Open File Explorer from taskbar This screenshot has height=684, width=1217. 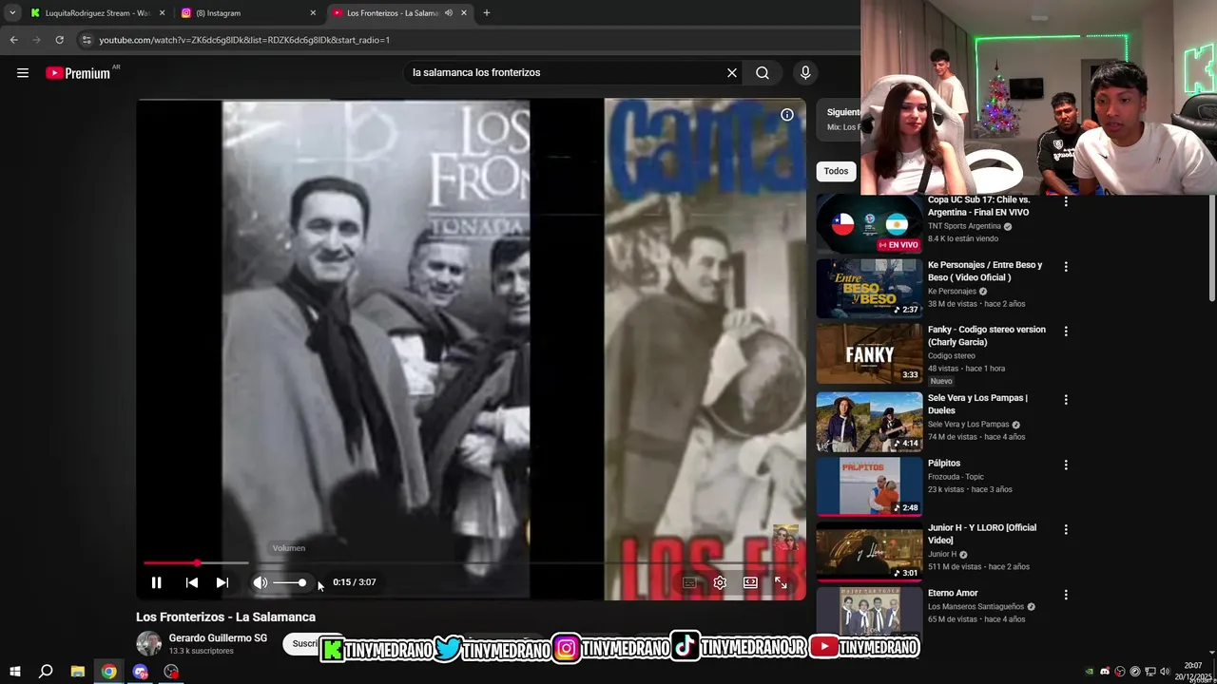coord(78,672)
